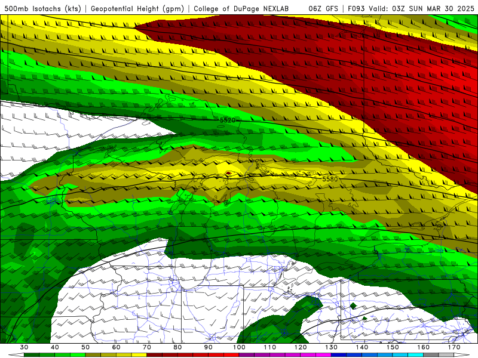Click the 150 value on color scale
The height and width of the screenshot is (358, 478).
click(393, 347)
